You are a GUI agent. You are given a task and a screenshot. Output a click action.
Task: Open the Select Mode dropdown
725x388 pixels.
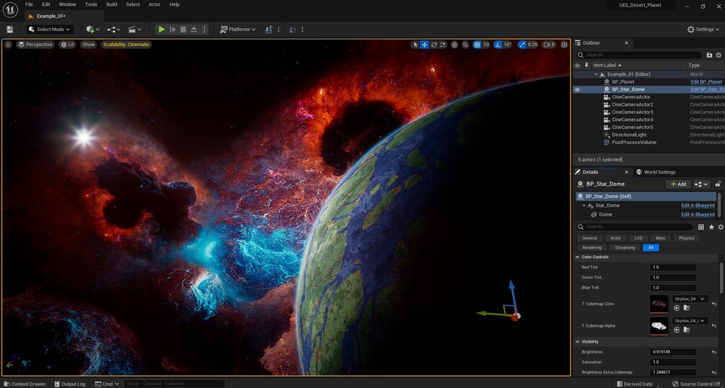pyautogui.click(x=50, y=29)
